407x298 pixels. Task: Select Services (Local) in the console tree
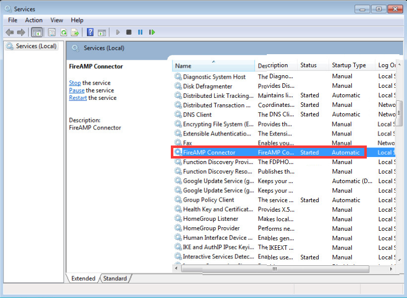[32, 46]
